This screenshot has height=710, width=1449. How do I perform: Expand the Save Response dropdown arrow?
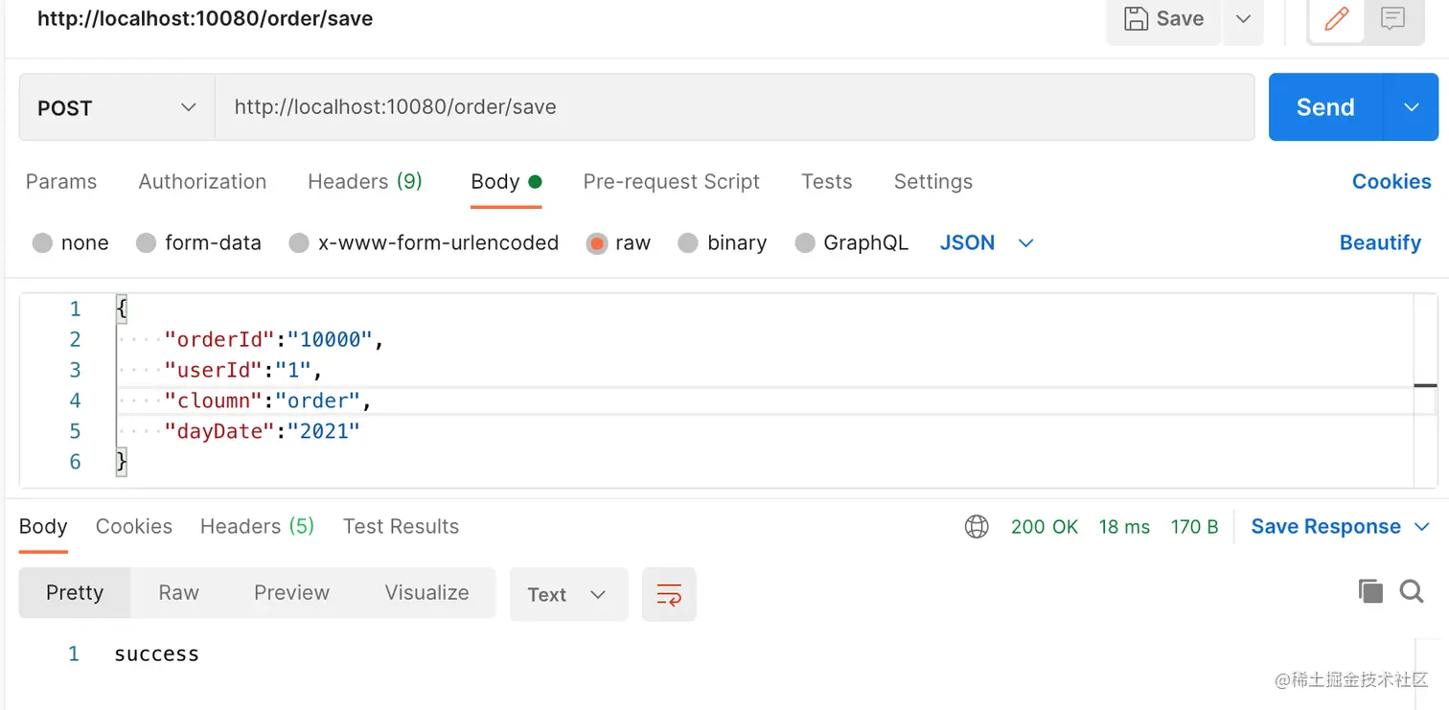click(x=1422, y=527)
